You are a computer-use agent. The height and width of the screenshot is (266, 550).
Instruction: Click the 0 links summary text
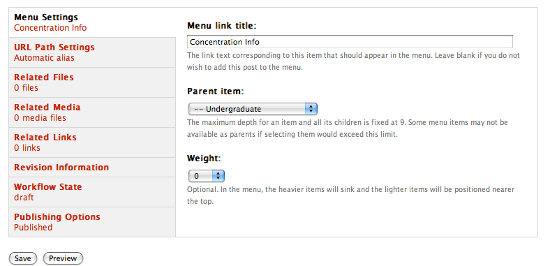pyautogui.click(x=27, y=148)
